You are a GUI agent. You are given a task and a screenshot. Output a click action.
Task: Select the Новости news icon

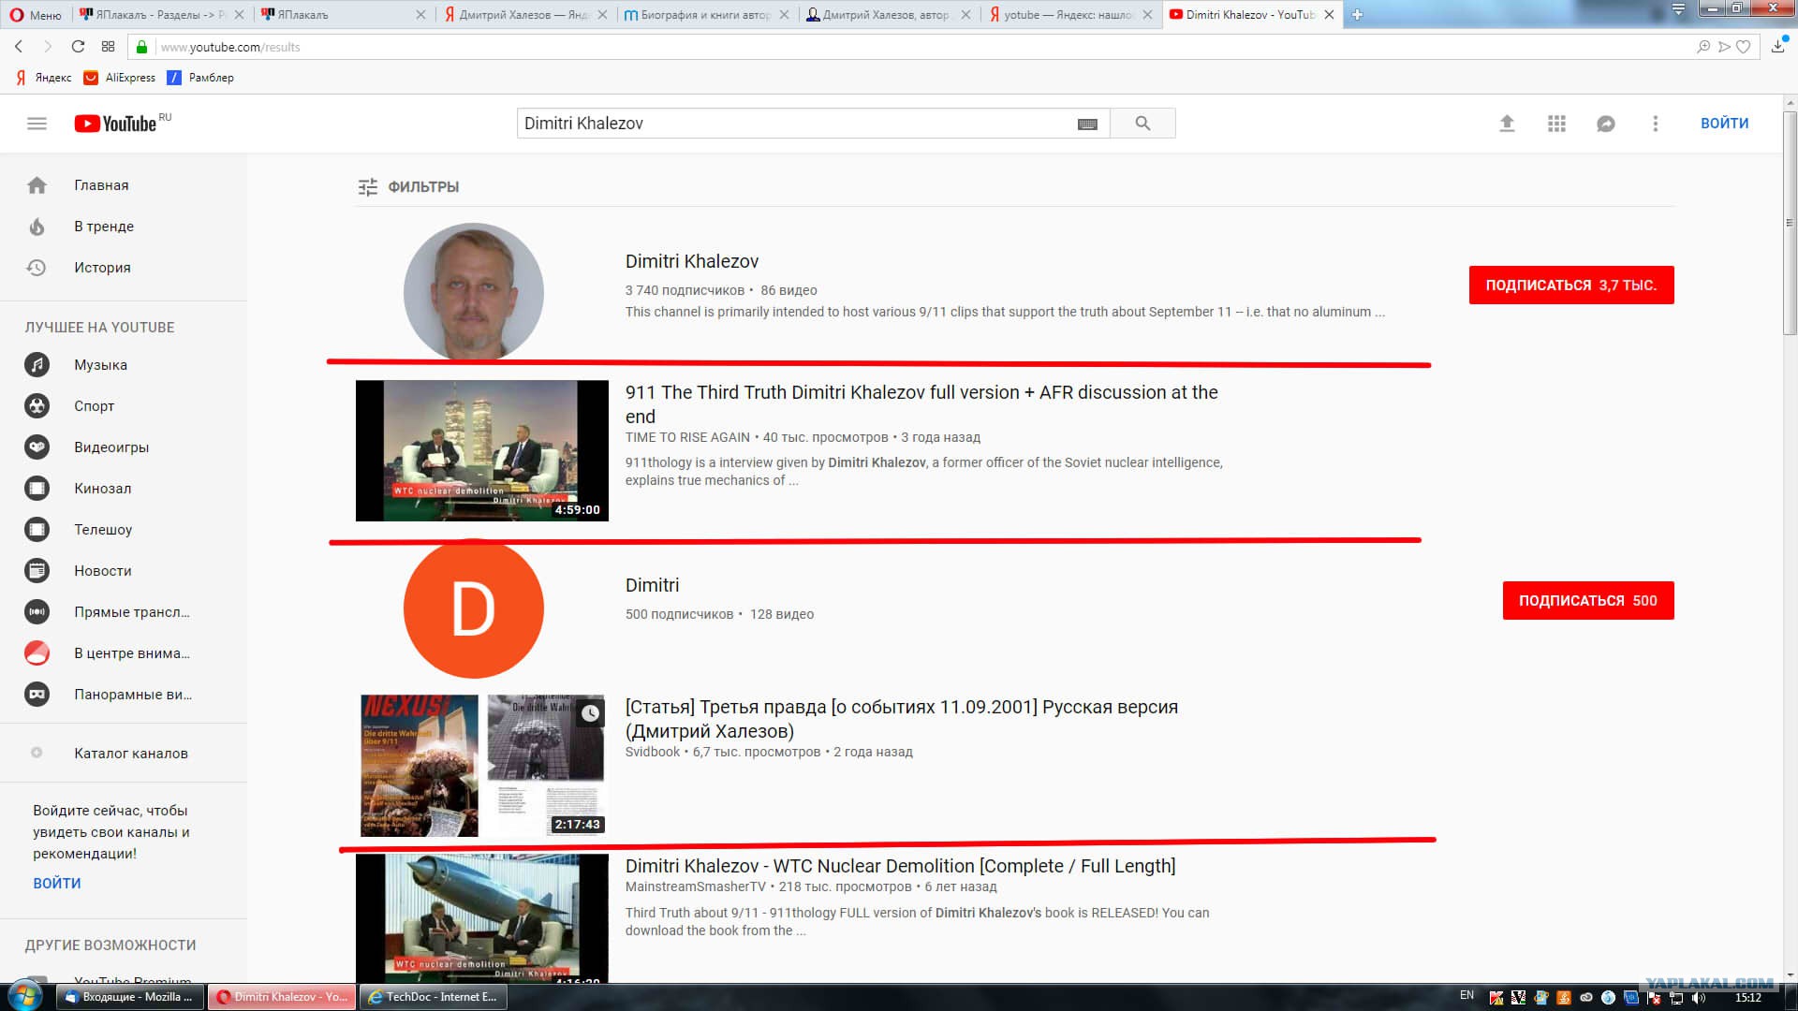coord(37,571)
